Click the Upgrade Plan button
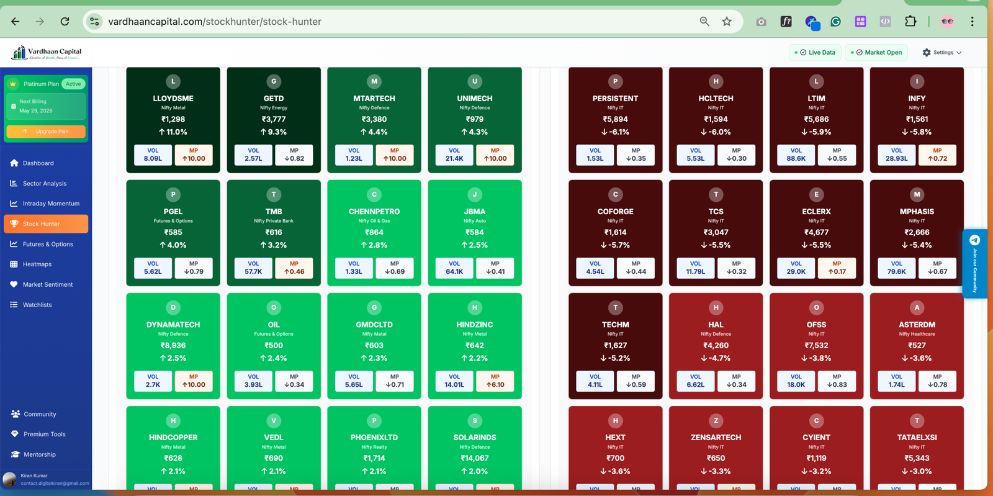The height and width of the screenshot is (496, 993). [46, 132]
